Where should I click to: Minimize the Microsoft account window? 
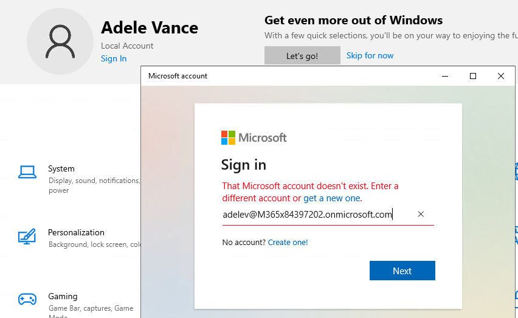tap(445, 76)
